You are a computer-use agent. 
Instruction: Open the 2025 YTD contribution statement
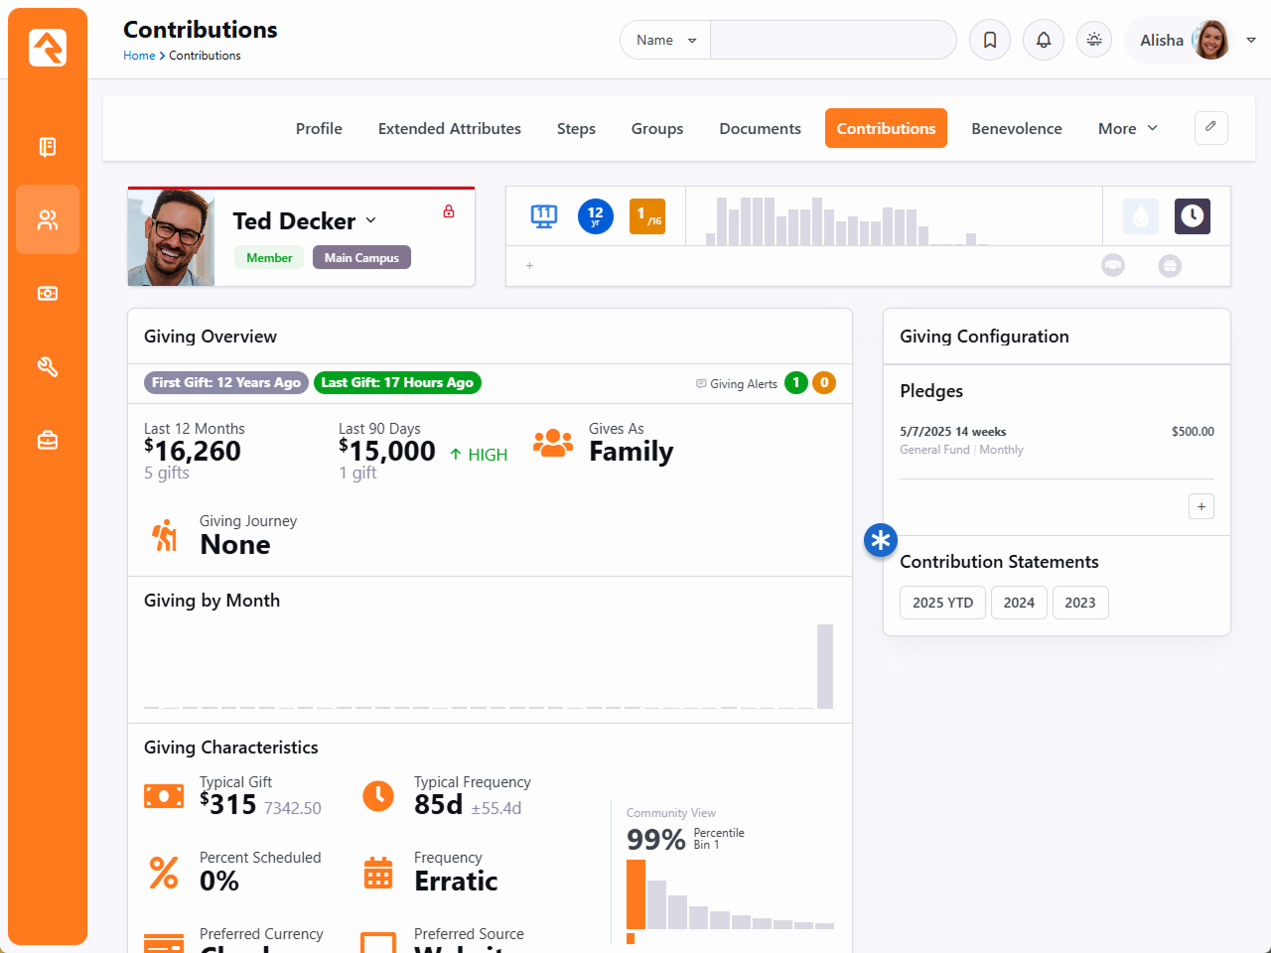tap(942, 603)
